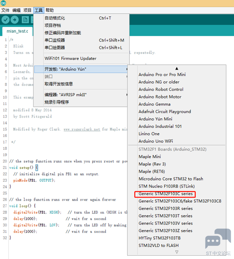The height and width of the screenshot is (259, 234).
Task: Launch WiFi101 Firmware Updater
Action: coord(81,59)
